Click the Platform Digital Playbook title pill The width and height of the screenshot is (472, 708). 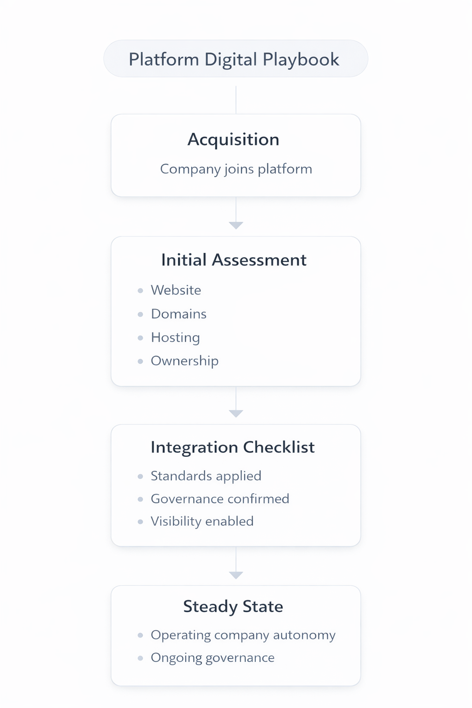click(236, 59)
